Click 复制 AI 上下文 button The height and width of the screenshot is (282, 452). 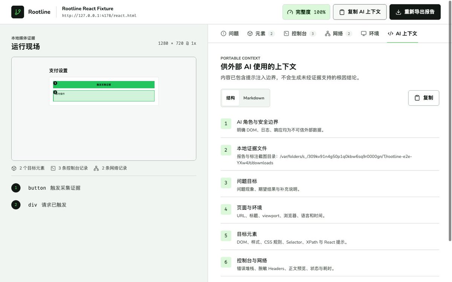point(360,12)
